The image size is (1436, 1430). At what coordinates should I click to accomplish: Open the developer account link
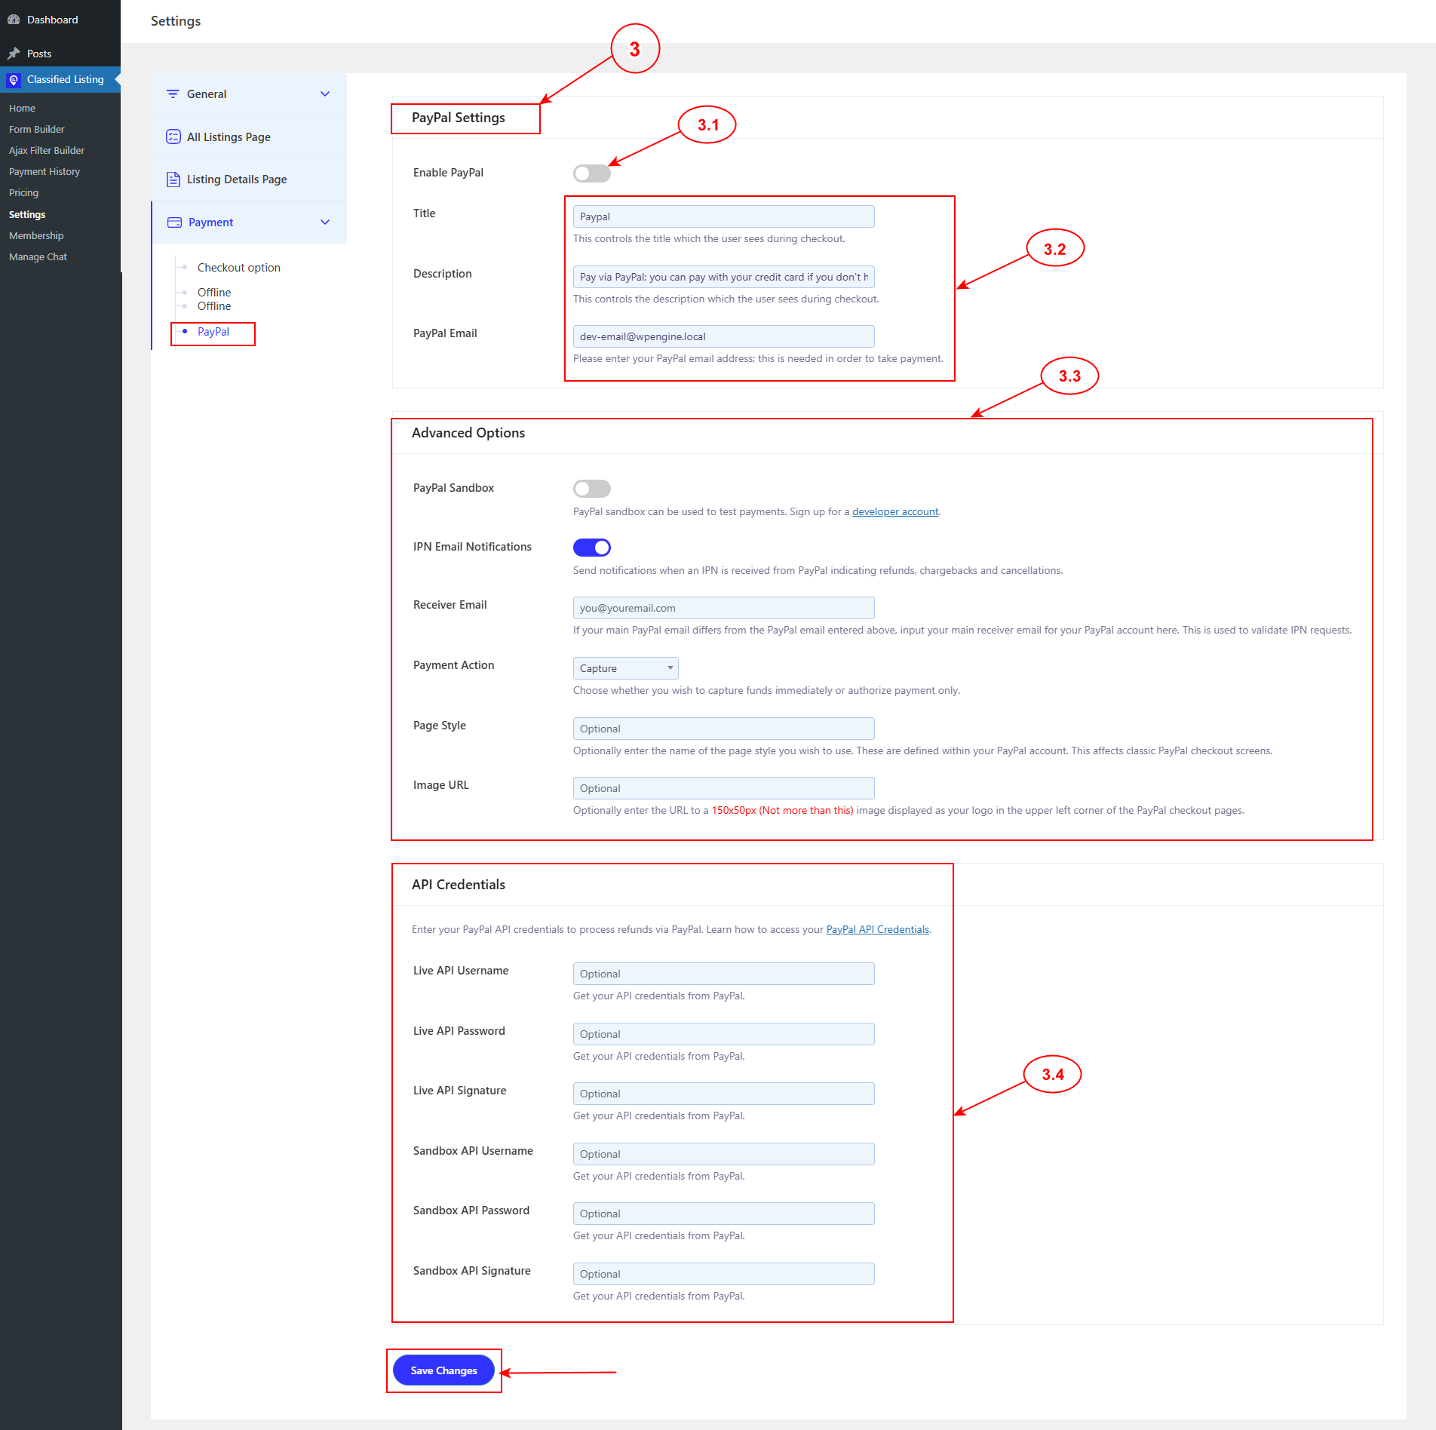895,512
